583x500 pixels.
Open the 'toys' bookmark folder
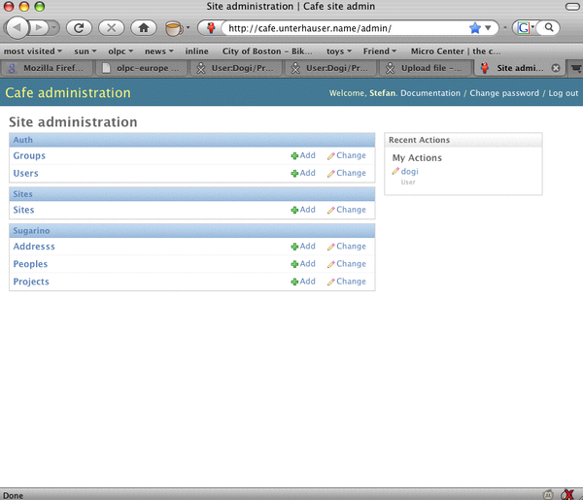coord(338,50)
